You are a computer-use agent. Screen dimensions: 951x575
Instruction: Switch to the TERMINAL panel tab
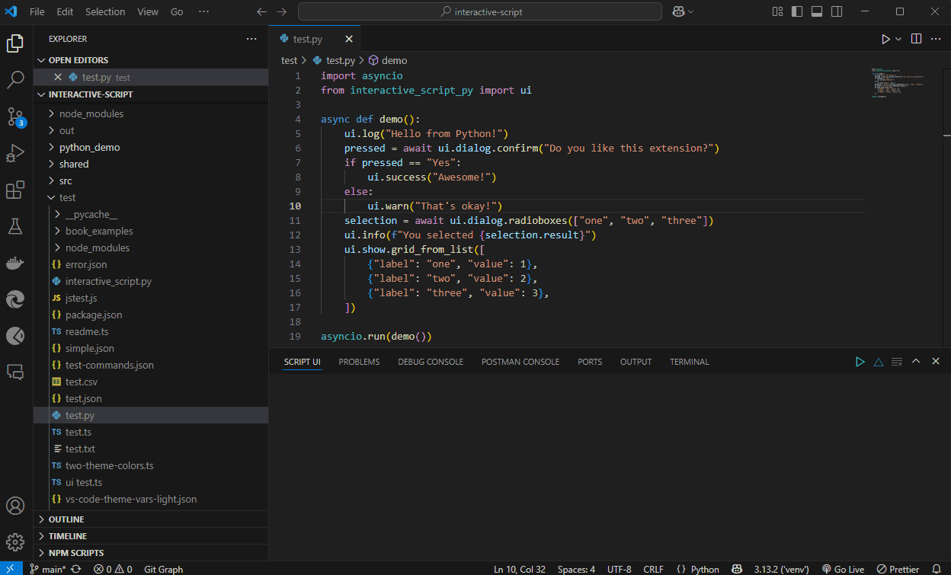pos(689,362)
